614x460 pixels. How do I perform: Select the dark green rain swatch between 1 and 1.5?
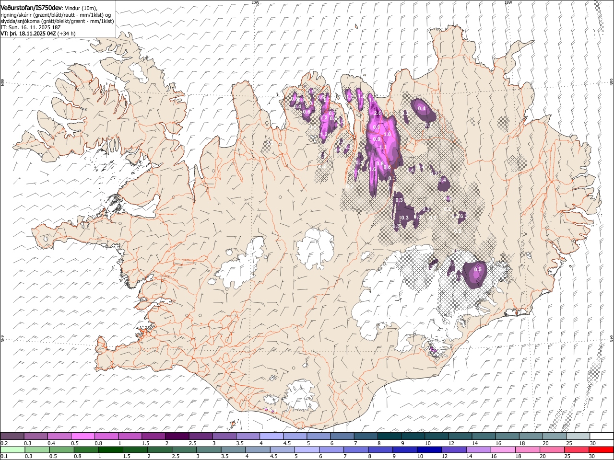[110, 450]
